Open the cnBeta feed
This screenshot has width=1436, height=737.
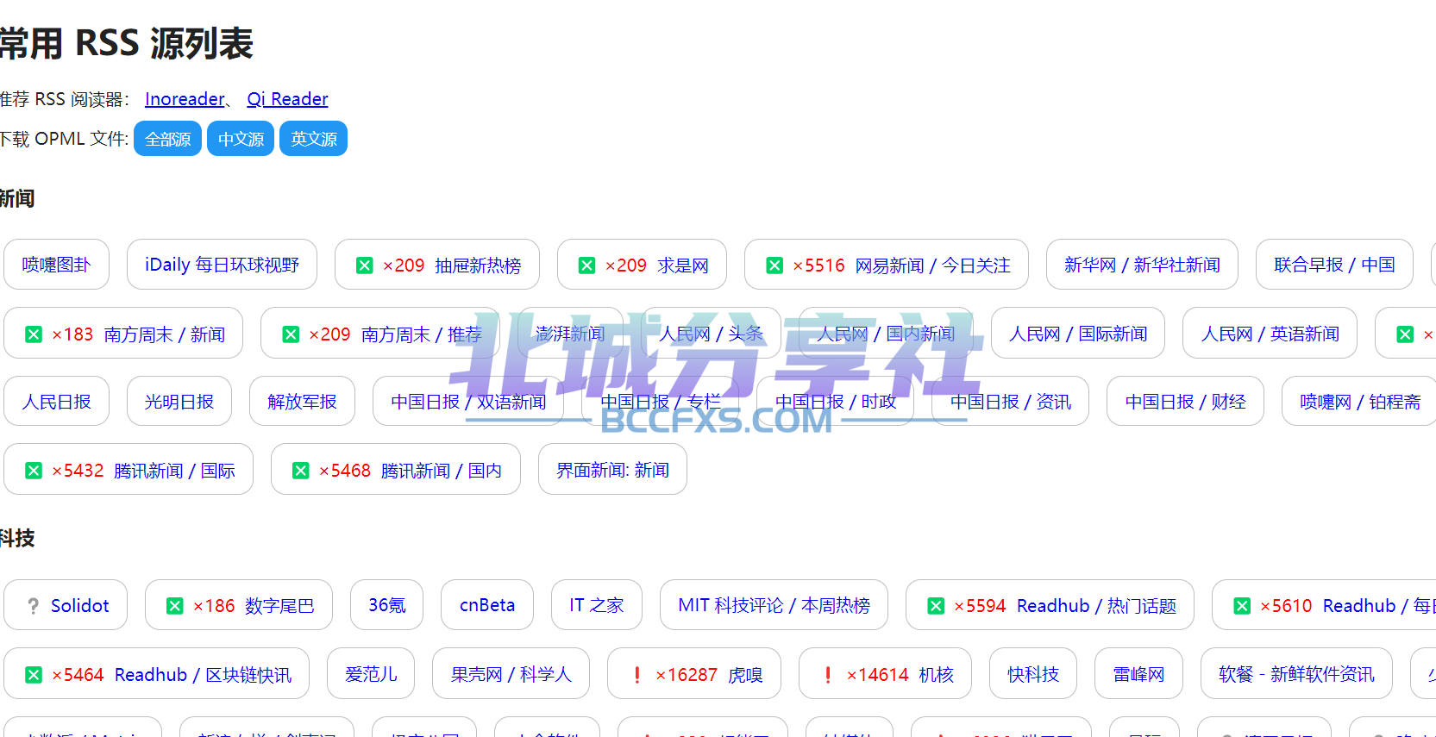487,605
